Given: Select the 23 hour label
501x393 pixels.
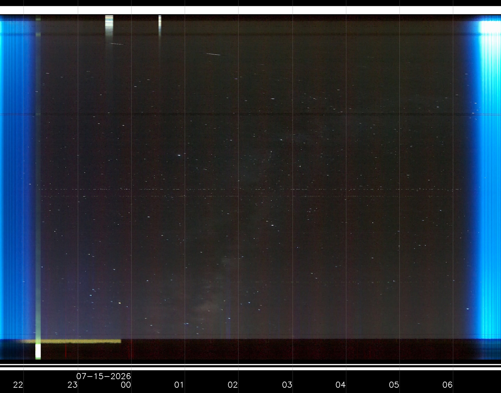Looking at the screenshot, I should point(73,385).
